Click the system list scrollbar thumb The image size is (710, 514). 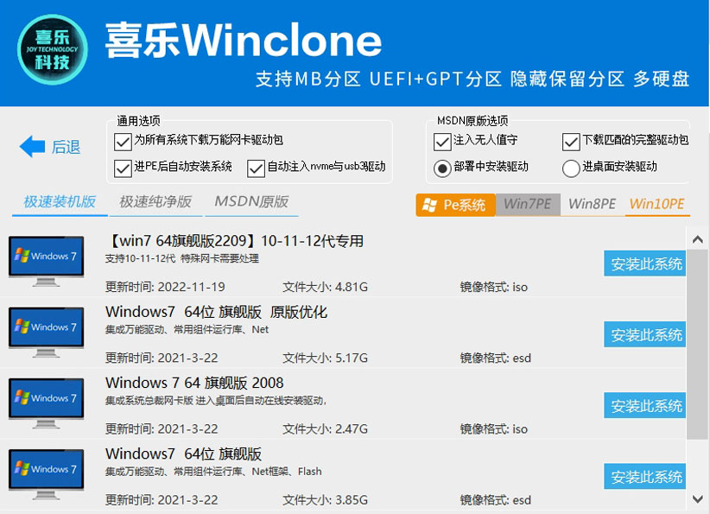coord(697,344)
